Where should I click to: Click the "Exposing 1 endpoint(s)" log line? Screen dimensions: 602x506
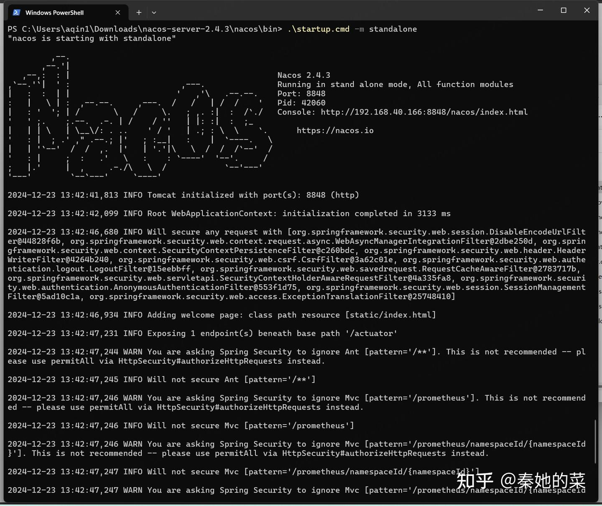(x=202, y=333)
